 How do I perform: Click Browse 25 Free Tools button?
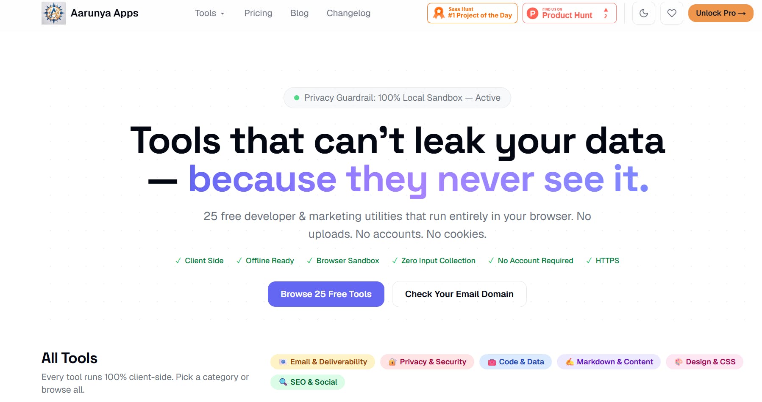326,294
